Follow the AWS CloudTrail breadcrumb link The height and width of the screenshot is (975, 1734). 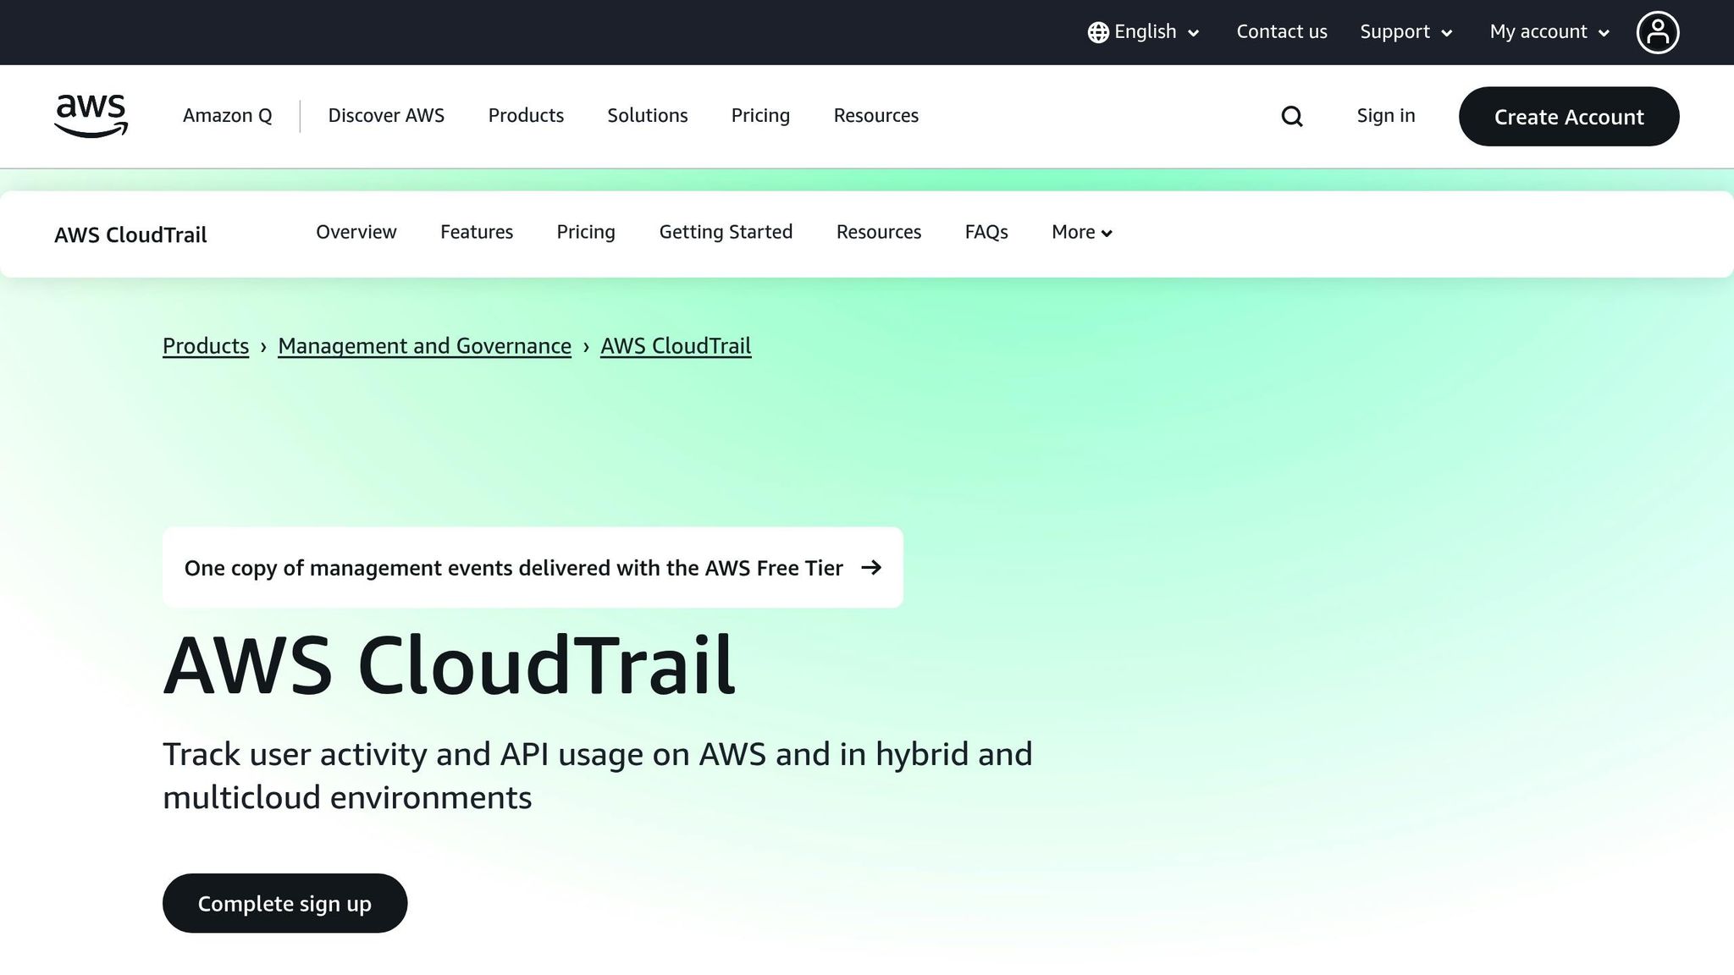click(676, 346)
